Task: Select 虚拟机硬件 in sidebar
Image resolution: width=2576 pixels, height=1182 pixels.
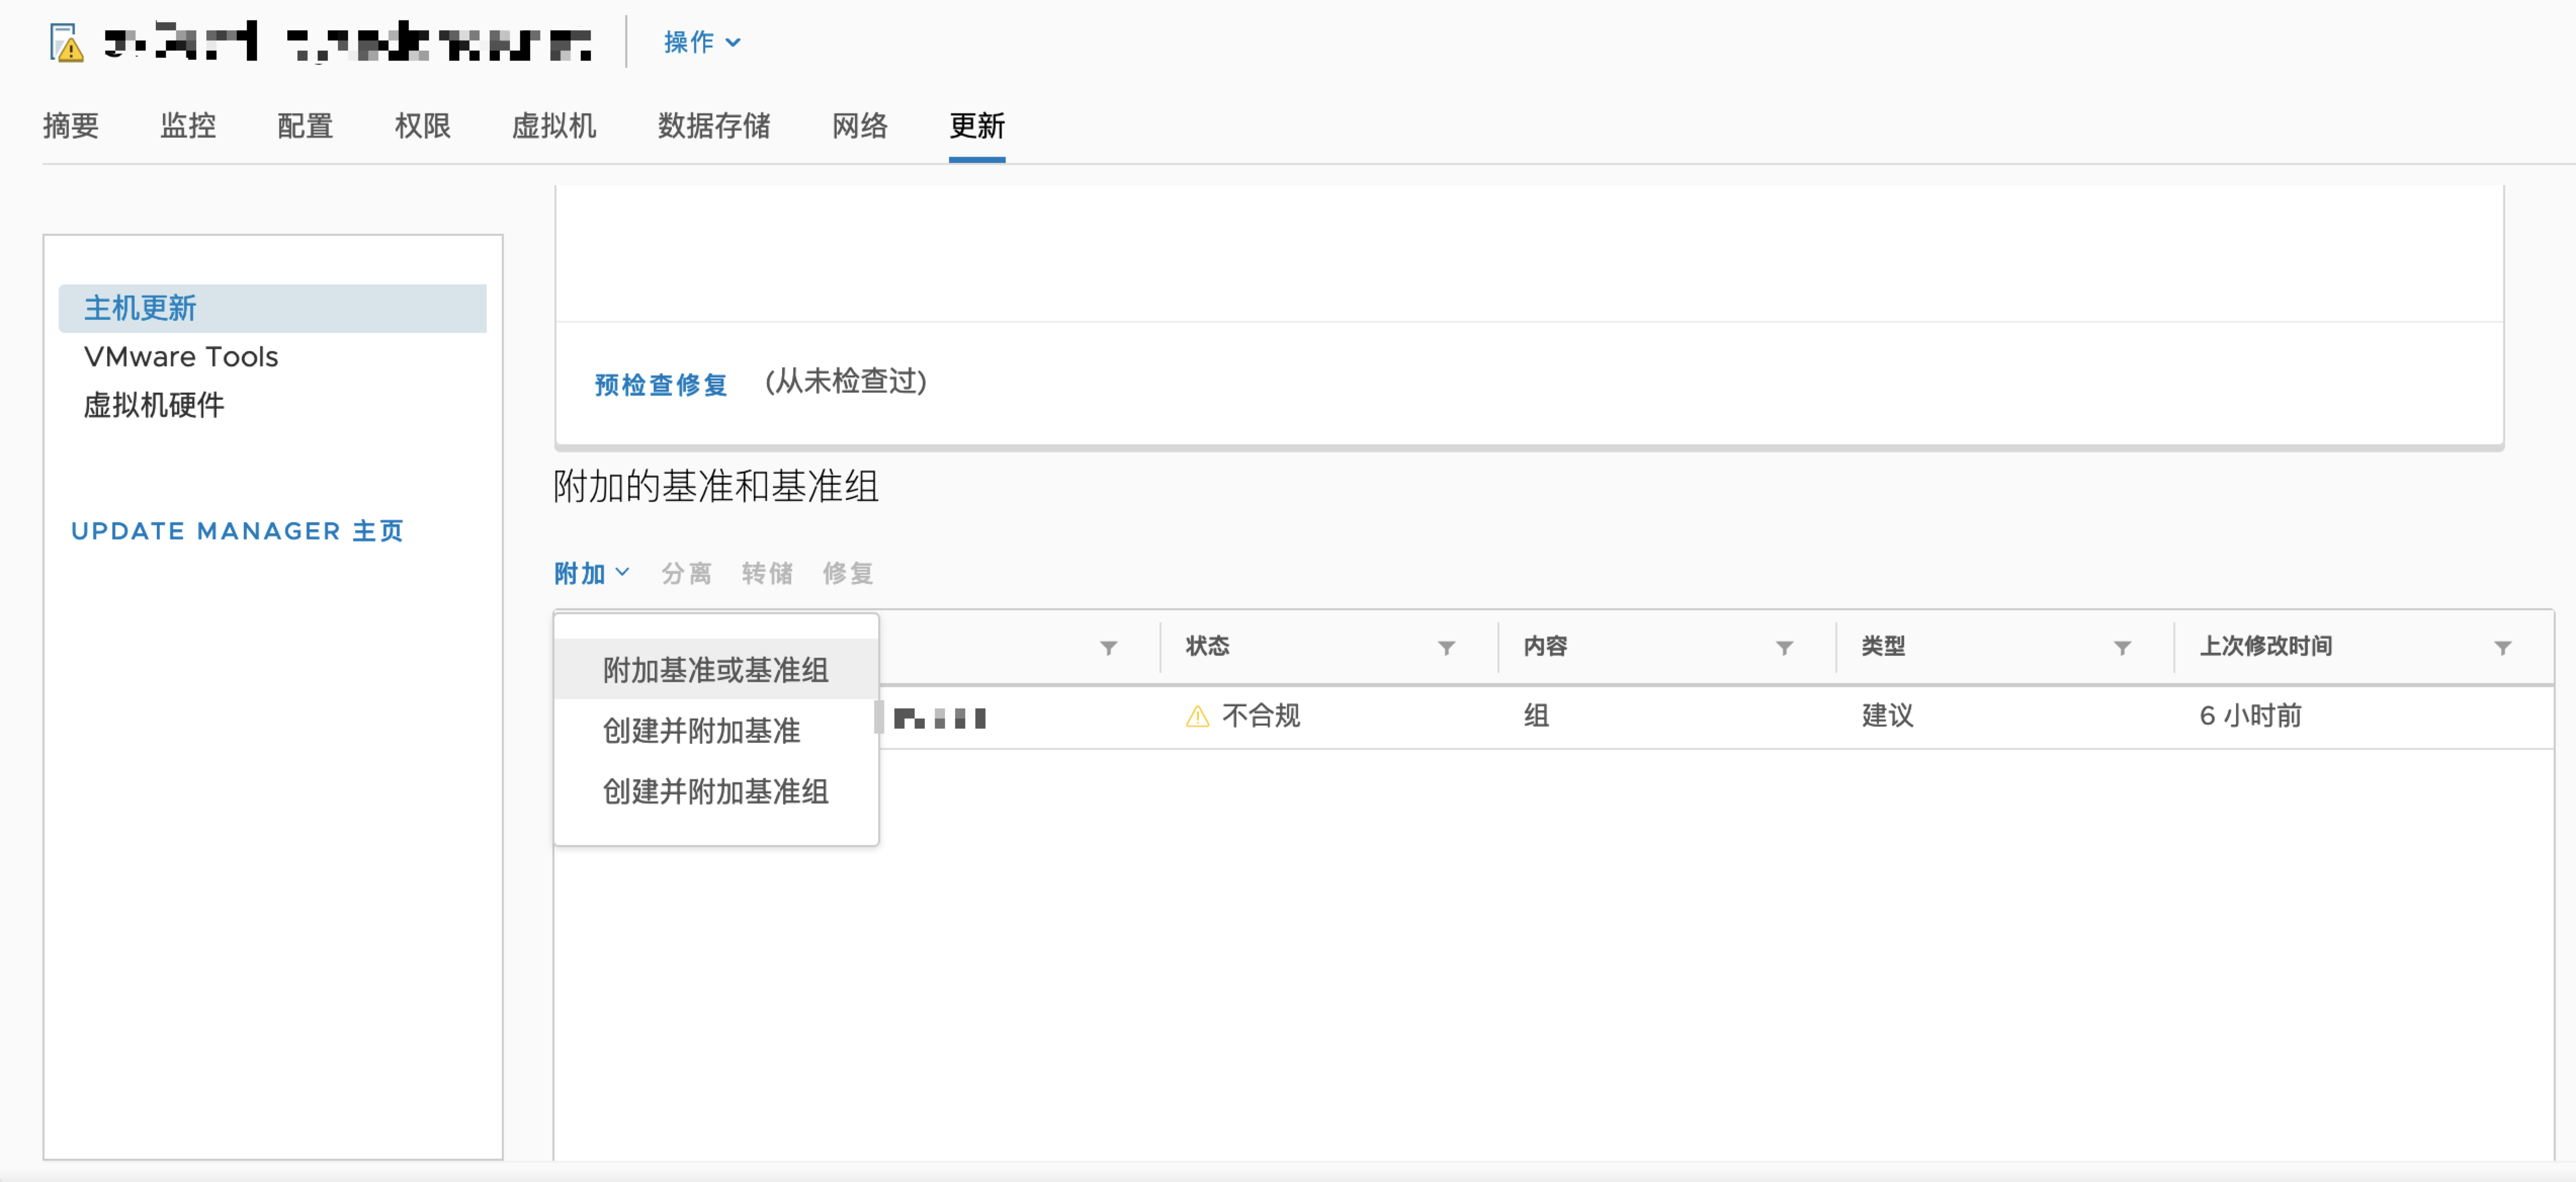Action: point(154,405)
